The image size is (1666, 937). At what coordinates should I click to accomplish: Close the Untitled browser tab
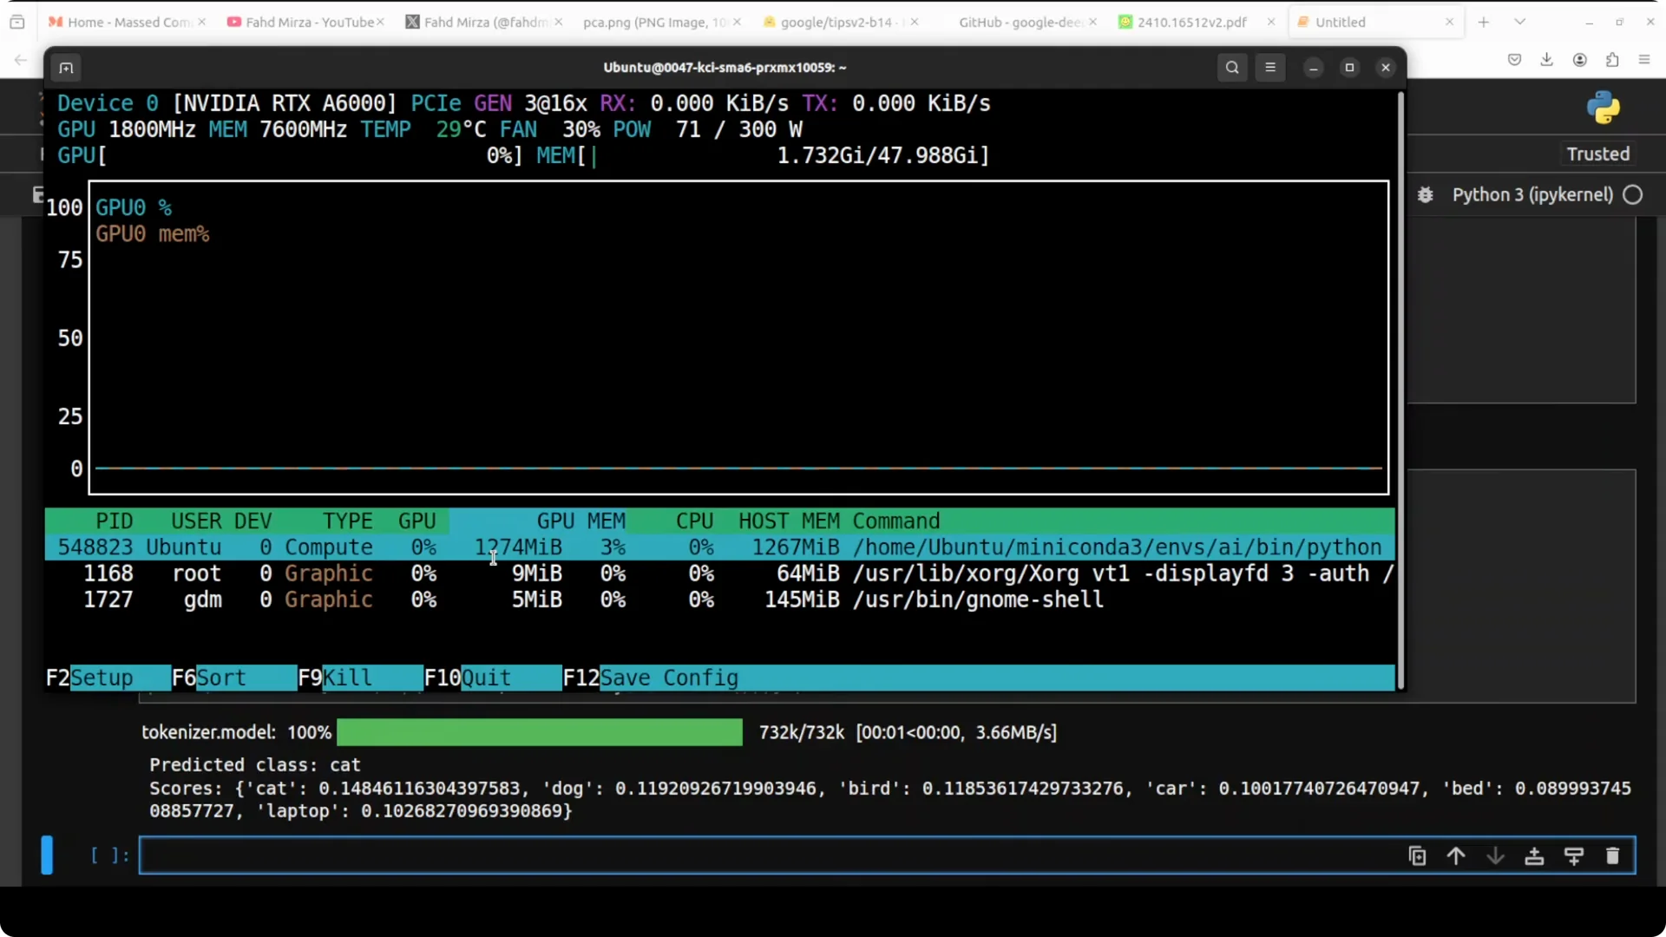coord(1449,22)
